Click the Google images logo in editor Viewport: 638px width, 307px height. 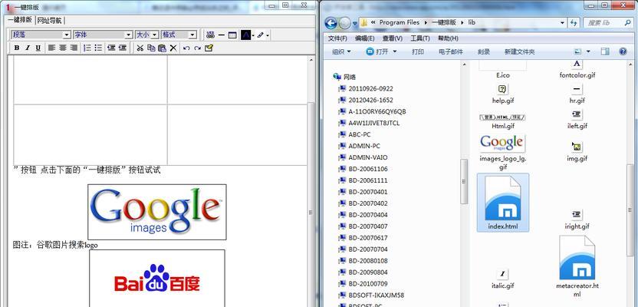157,212
